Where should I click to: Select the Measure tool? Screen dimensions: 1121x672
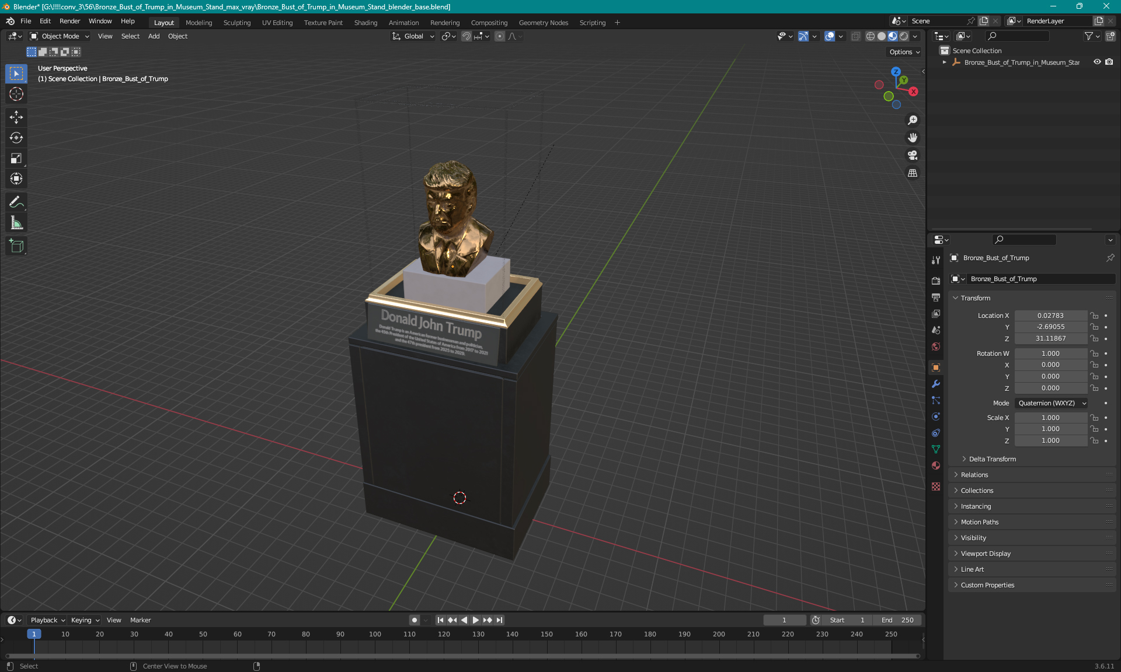(16, 222)
